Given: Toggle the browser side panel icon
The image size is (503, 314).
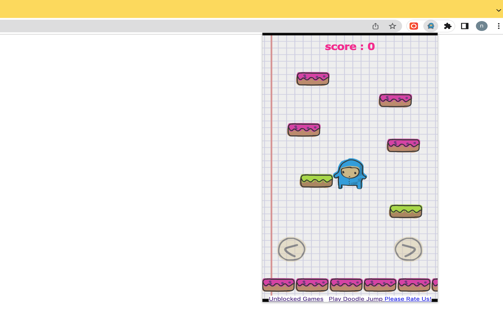Looking at the screenshot, I should [x=465, y=26].
